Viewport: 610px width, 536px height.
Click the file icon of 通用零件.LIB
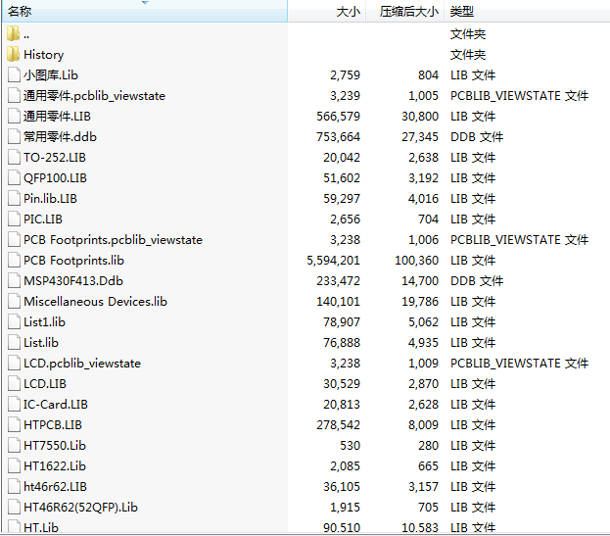(x=14, y=116)
